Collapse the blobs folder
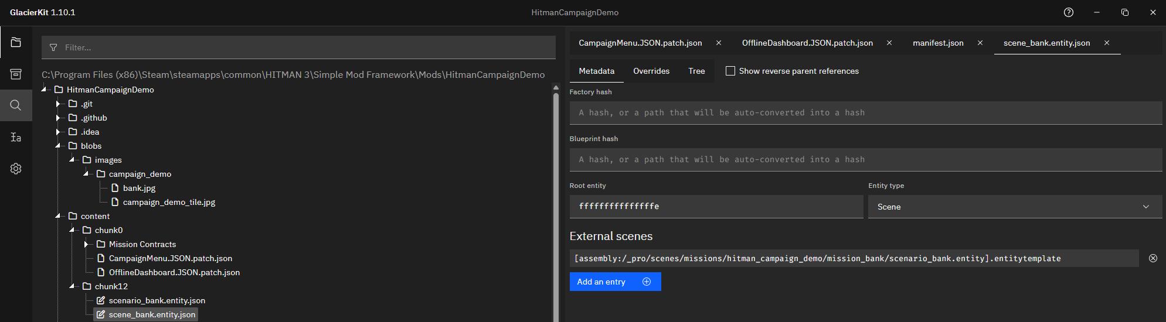This screenshot has width=1166, height=322. point(58,146)
